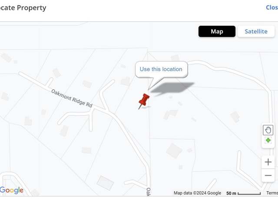Click the red pushpin marker

coord(144,101)
